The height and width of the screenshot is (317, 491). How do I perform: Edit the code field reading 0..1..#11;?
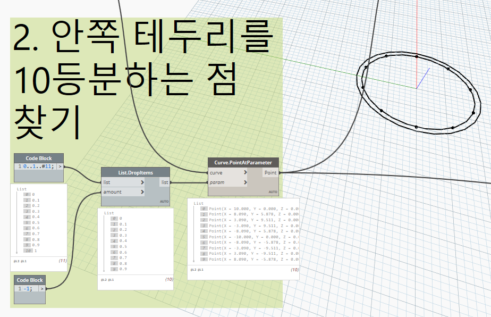pos(38,166)
